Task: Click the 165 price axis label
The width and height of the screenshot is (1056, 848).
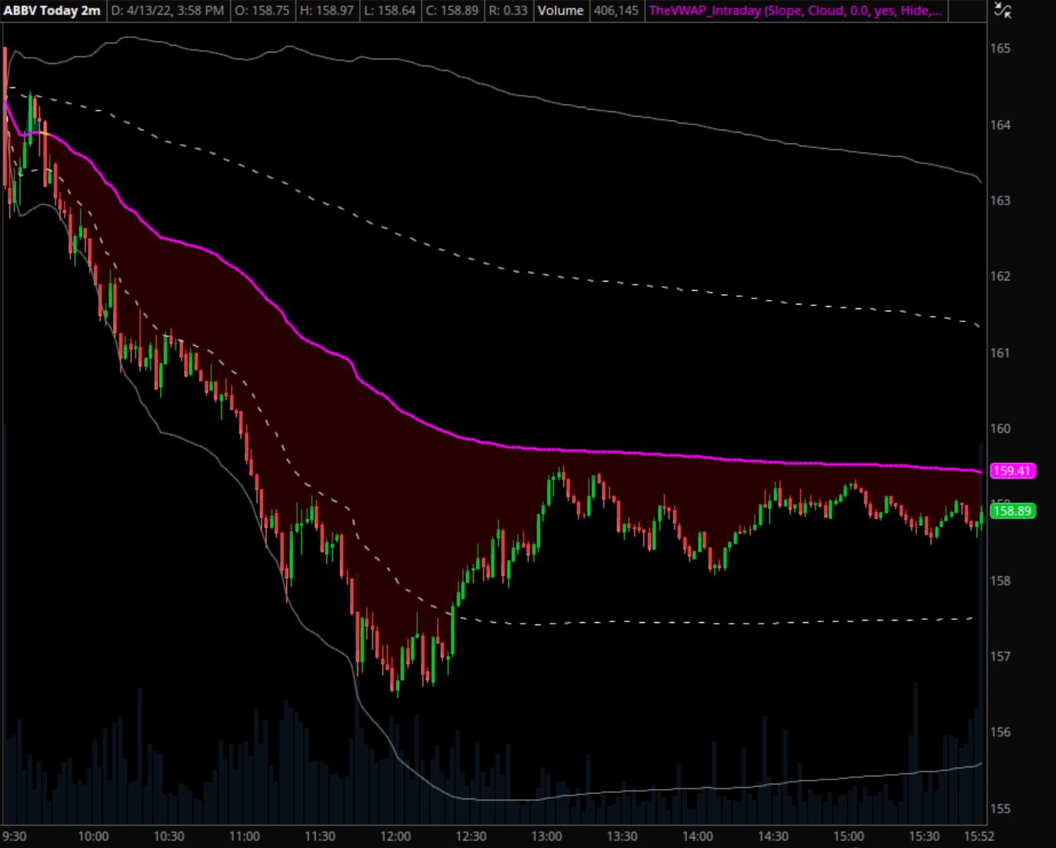Action: pyautogui.click(x=1000, y=48)
